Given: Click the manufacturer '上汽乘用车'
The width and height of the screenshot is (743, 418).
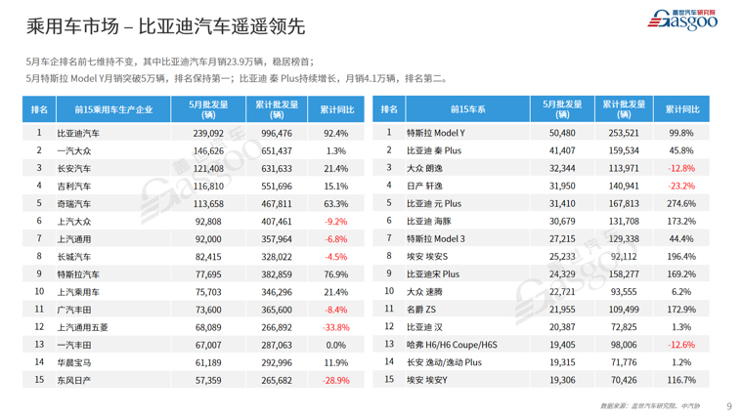Looking at the screenshot, I should 78,293.
